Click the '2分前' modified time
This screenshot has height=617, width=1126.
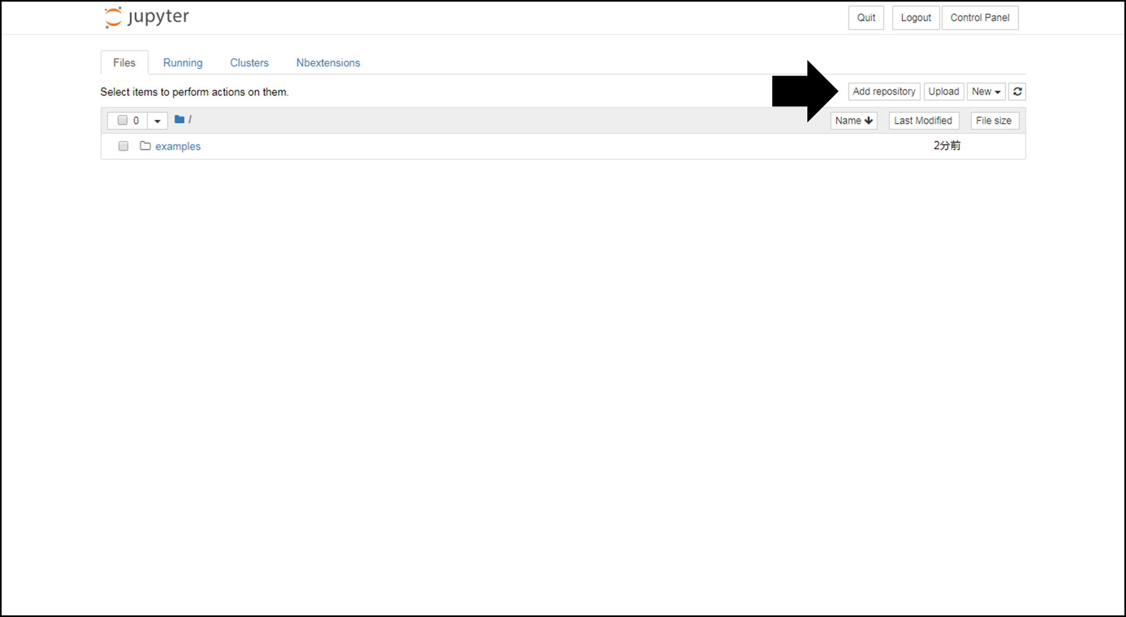(x=947, y=146)
